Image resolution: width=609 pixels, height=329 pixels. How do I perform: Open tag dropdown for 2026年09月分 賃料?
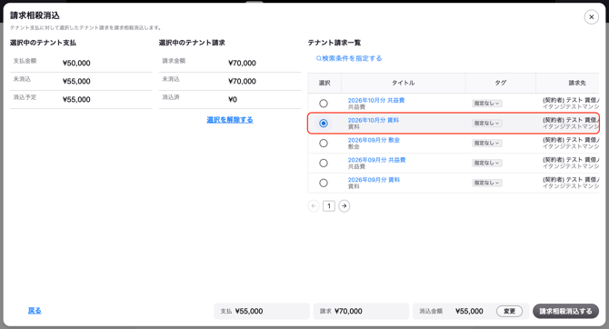tap(486, 183)
